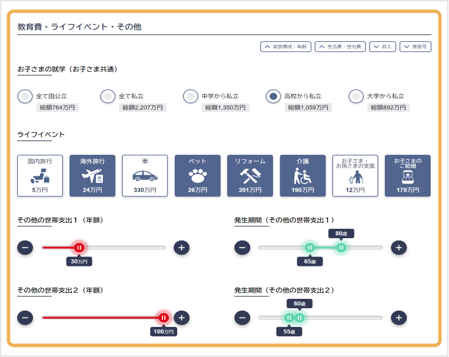Click the red 30万円 slider handle

click(x=79, y=248)
